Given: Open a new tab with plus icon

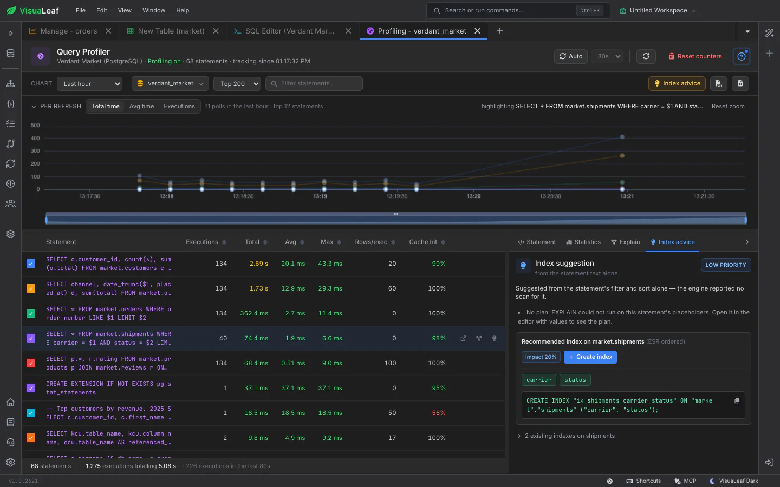Looking at the screenshot, I should pyautogui.click(x=500, y=31).
